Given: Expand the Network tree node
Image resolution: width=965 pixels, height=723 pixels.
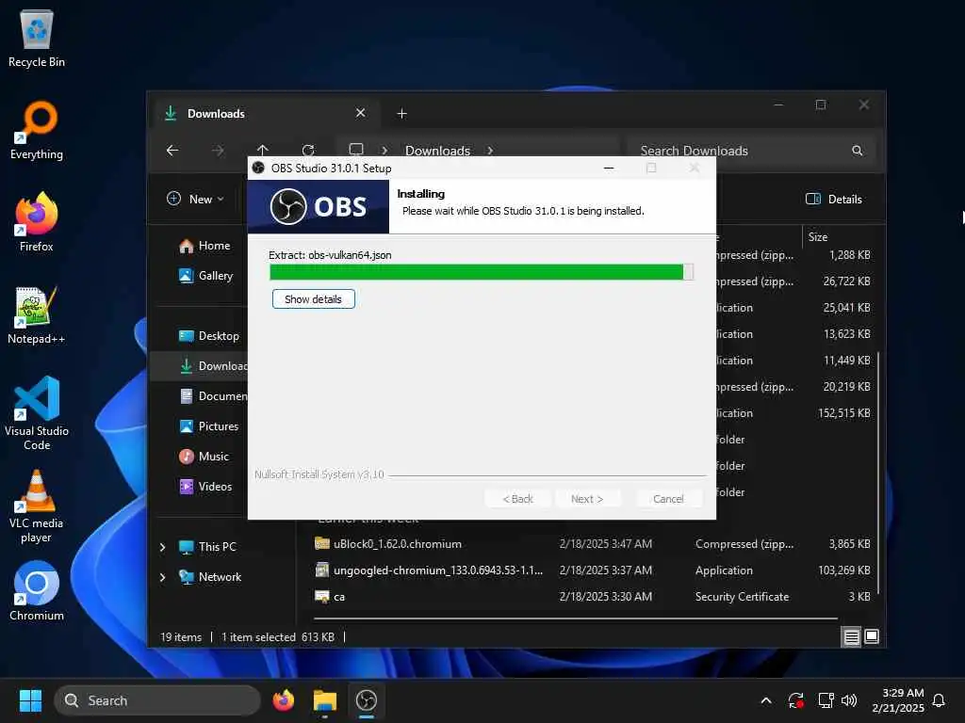Looking at the screenshot, I should pos(162,577).
